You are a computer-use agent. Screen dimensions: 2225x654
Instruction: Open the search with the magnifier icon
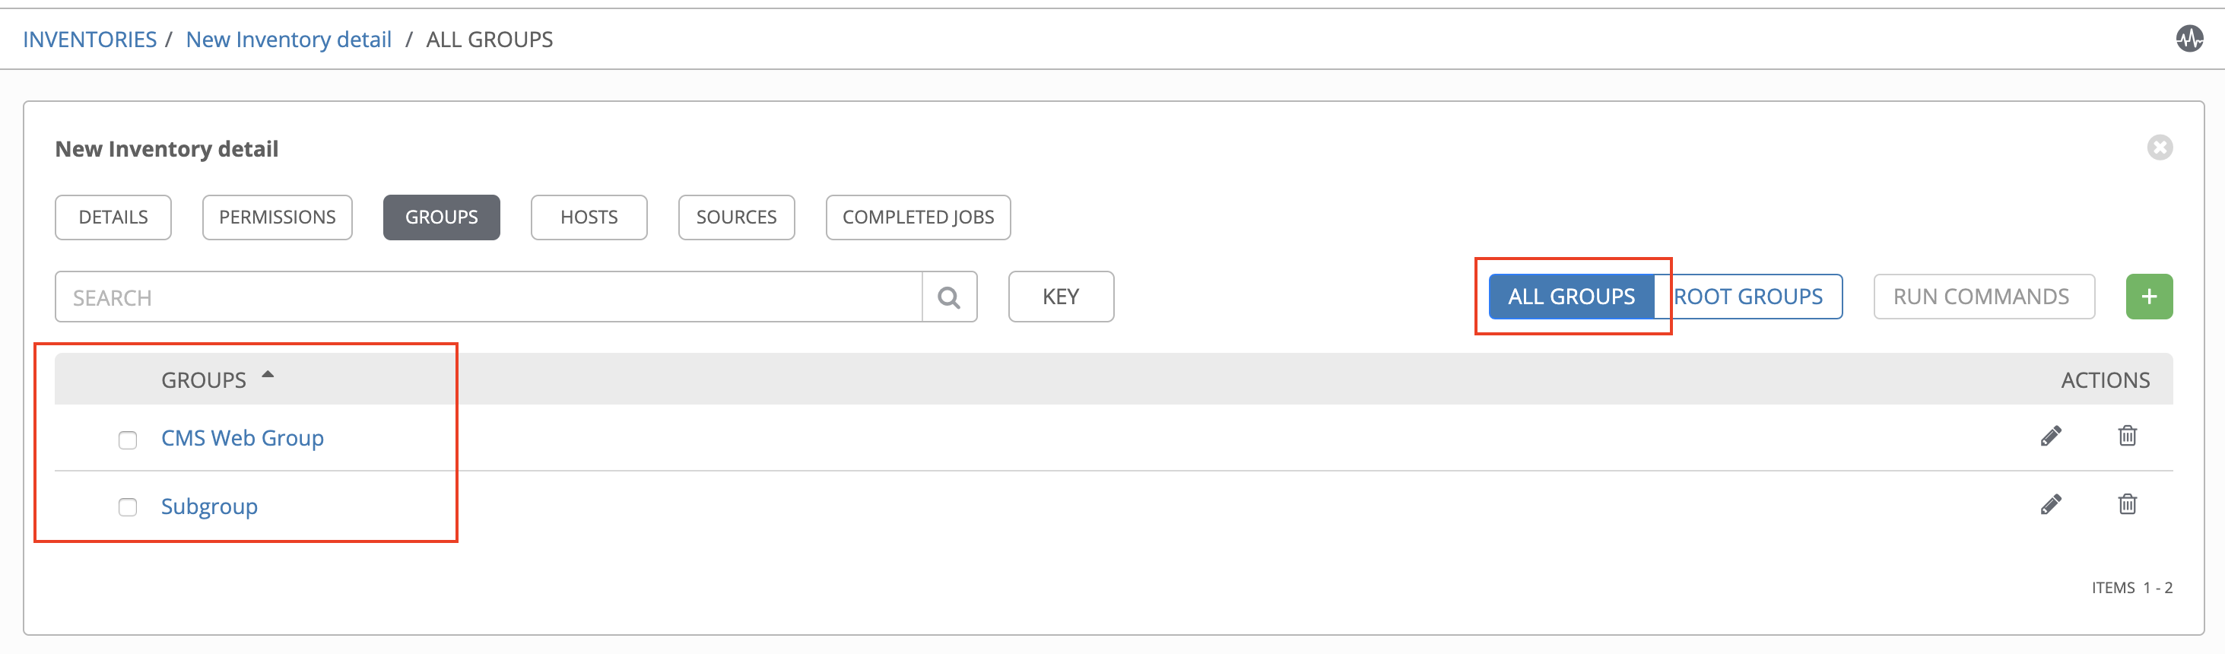(949, 297)
